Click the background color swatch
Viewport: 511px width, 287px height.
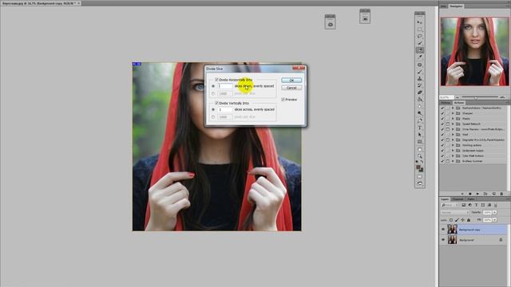pos(422,170)
